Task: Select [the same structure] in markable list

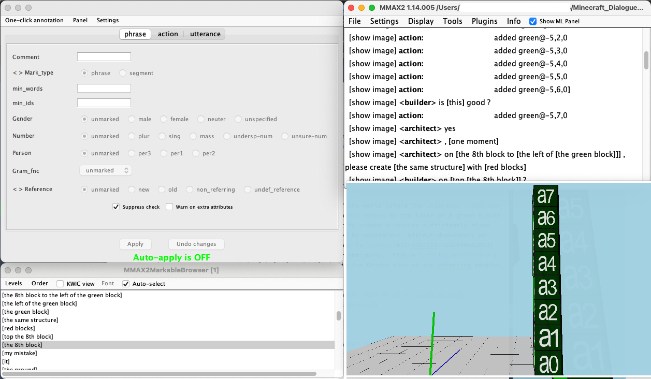Action: [x=30, y=320]
